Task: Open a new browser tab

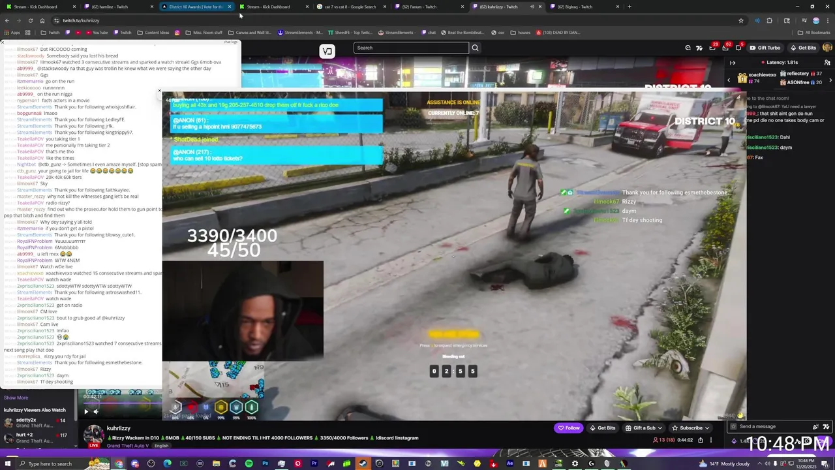Action: pyautogui.click(x=630, y=7)
